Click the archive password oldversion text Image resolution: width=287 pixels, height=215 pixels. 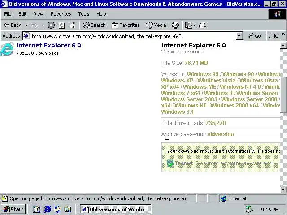(x=220, y=134)
